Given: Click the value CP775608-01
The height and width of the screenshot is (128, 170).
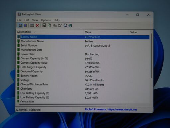Looking at the screenshot, I should coord(93,37).
